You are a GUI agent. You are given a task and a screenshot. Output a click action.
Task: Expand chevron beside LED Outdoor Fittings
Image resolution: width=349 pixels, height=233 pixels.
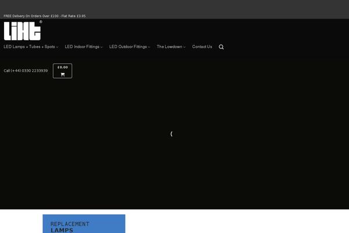149,47
